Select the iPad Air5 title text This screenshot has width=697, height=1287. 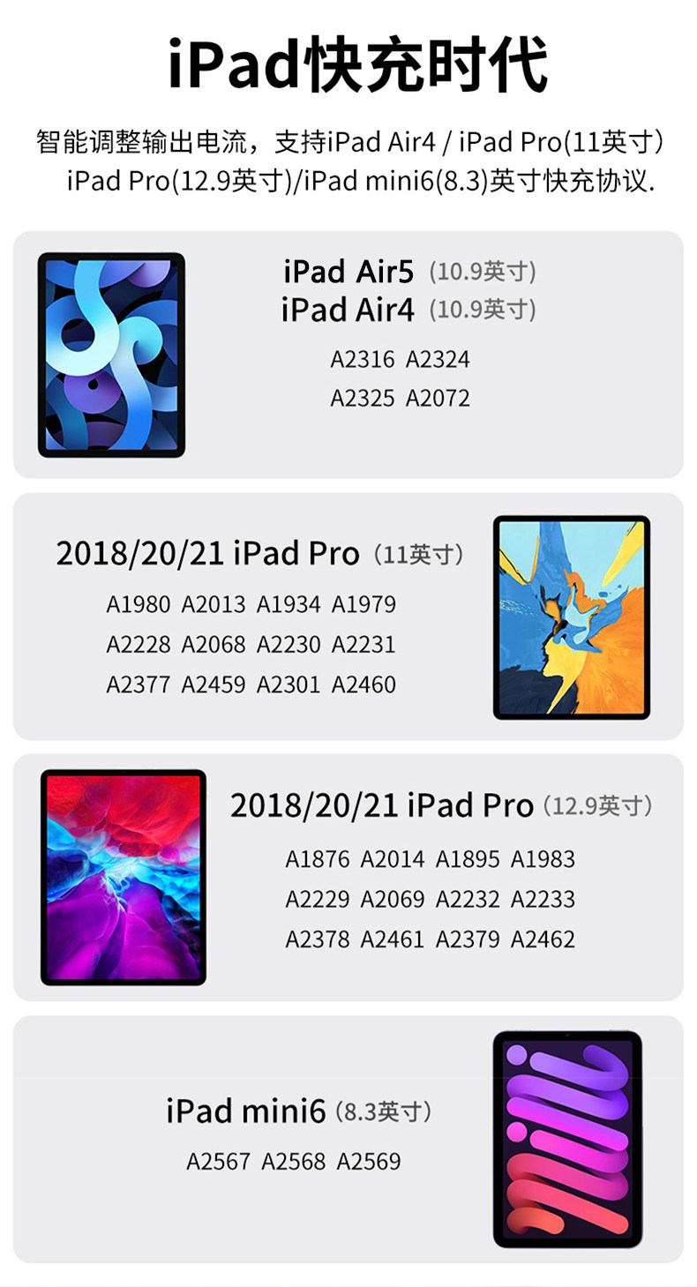tap(348, 272)
